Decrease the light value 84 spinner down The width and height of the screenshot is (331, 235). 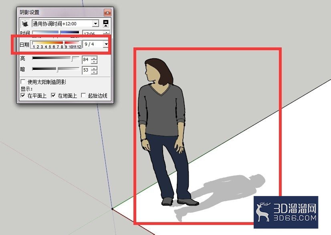[94, 62]
